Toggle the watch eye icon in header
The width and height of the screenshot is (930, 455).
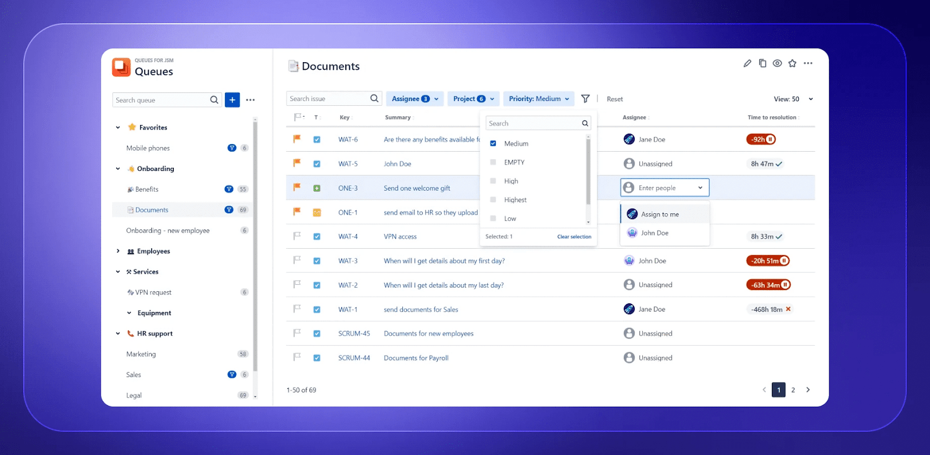pyautogui.click(x=777, y=63)
